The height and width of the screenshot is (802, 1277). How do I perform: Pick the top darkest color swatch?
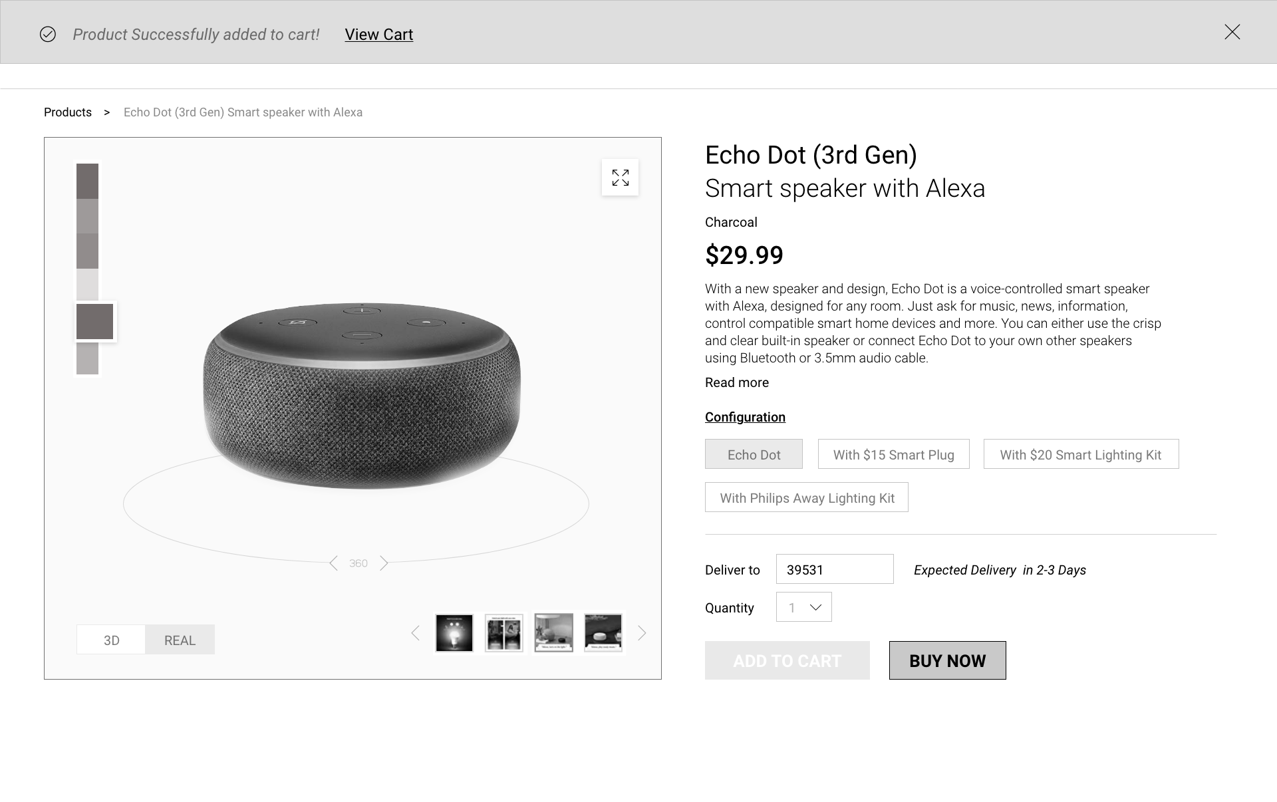pyautogui.click(x=87, y=181)
